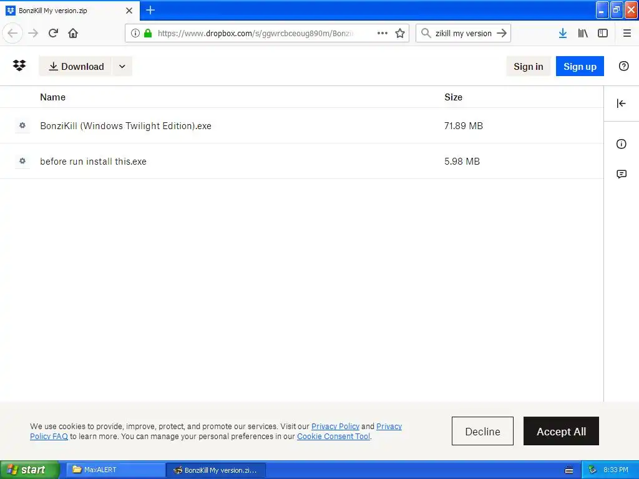Viewport: 639px width, 479px height.
Task: Click the Download button
Action: (76, 66)
